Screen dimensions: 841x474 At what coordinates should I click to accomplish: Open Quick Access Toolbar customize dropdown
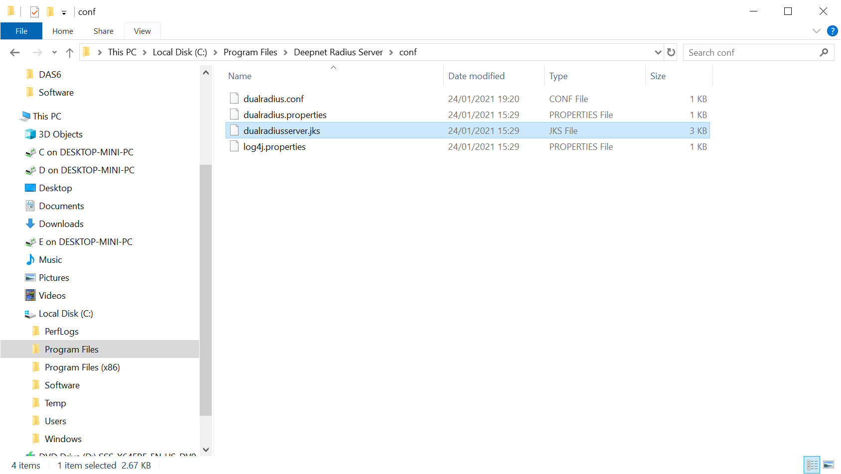(64, 12)
